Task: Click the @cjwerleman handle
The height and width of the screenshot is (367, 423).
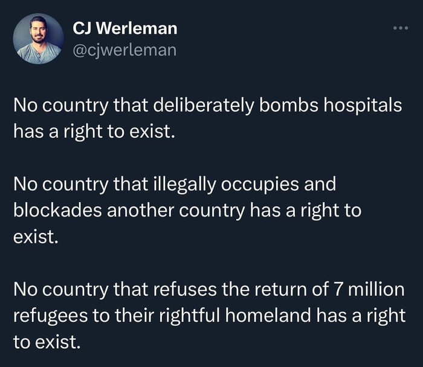Action: coord(124,49)
